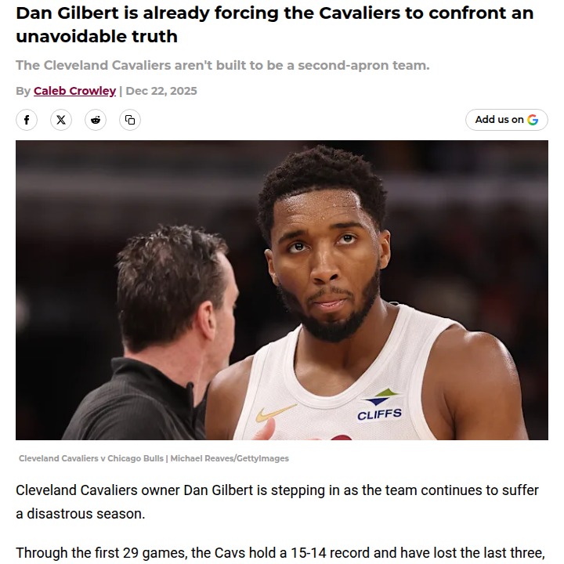
Task: Click the gold Nike swoosh on jersey
Action: [277, 413]
